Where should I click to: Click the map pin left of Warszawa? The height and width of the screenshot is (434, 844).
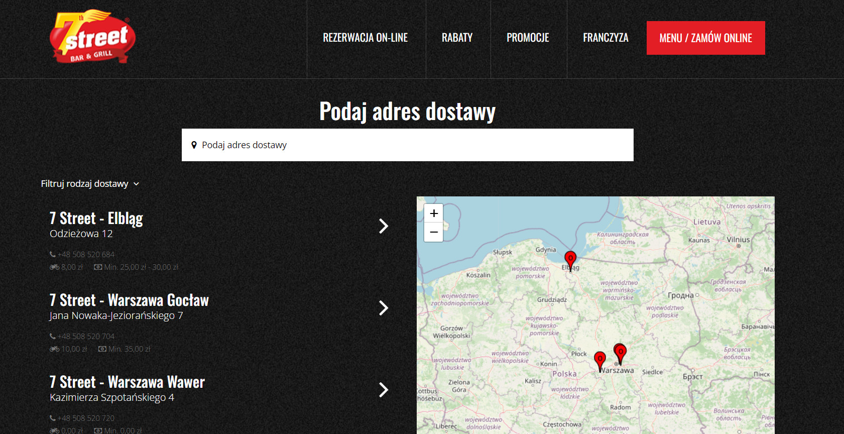point(599,360)
